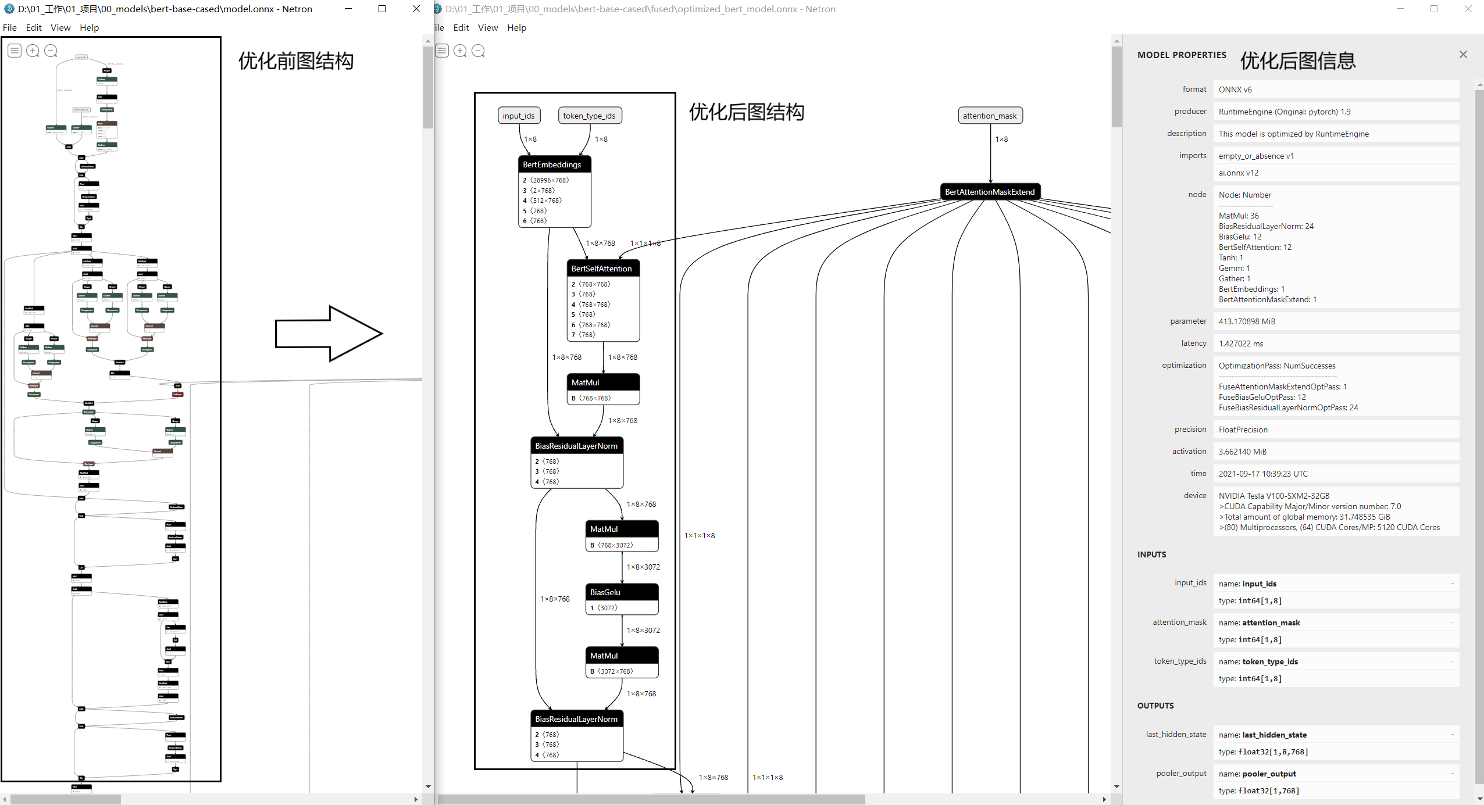Zoom in on the pre-optimization graph
Screen dimensions: 1484x805
33,51
